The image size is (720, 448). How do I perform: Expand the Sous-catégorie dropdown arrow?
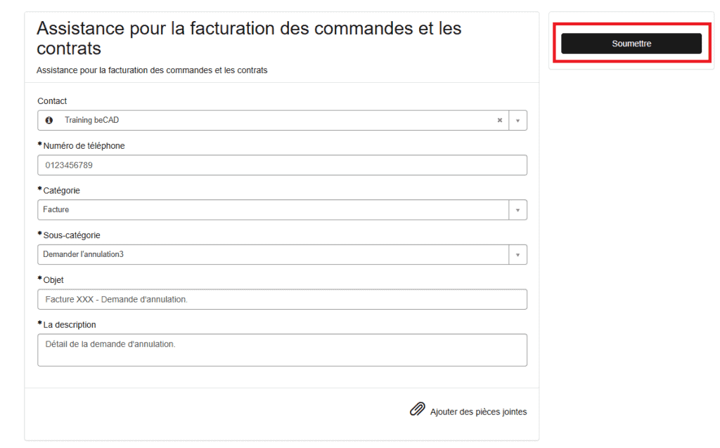517,254
